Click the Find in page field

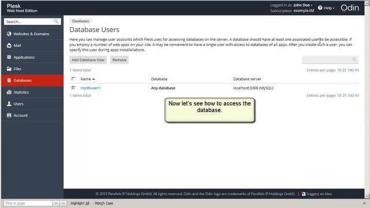pos(28,203)
